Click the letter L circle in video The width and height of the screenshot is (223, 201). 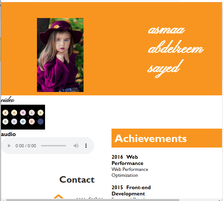tap(32, 113)
